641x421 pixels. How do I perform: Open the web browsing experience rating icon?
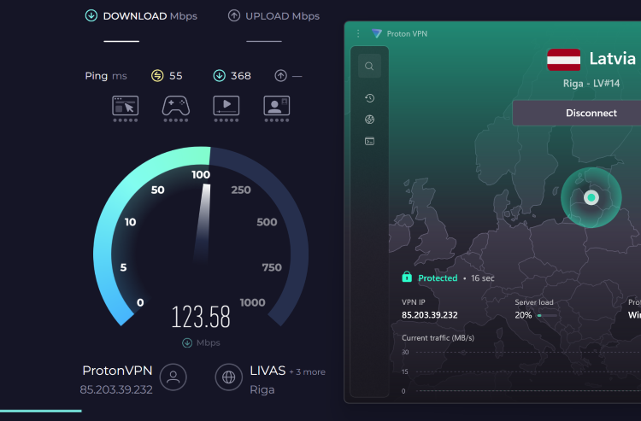126,108
